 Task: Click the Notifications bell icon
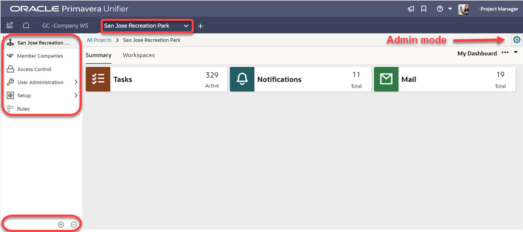[242, 79]
